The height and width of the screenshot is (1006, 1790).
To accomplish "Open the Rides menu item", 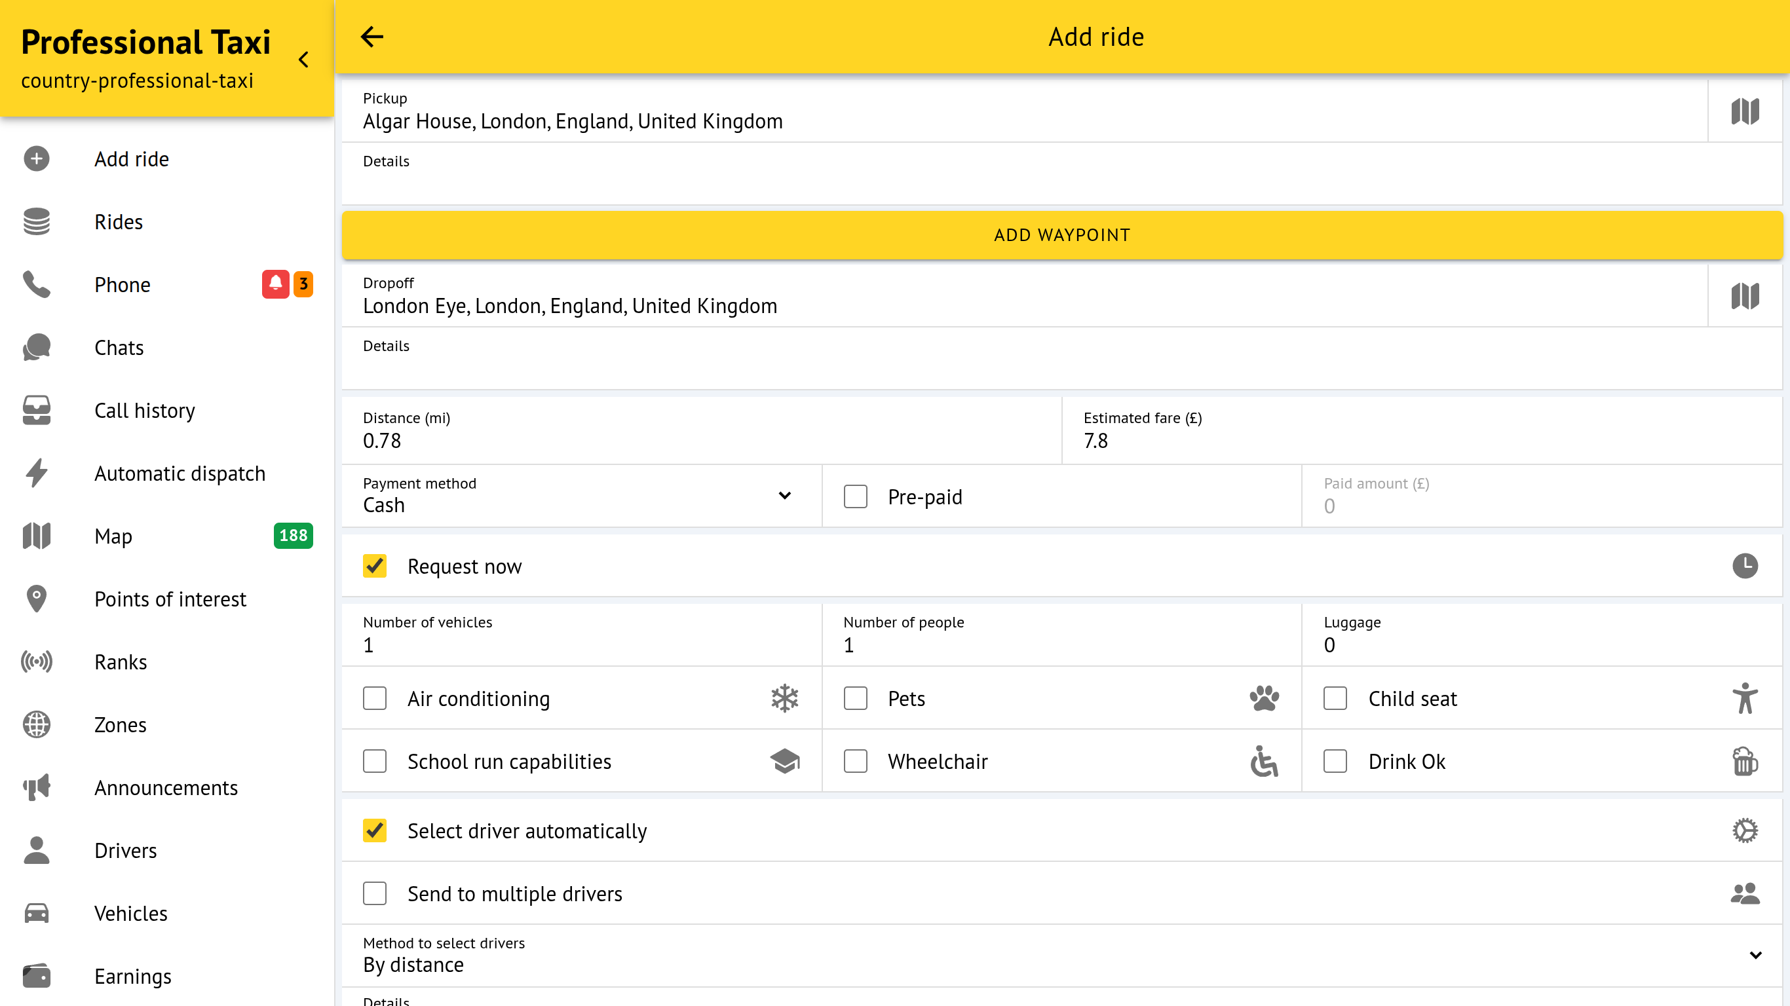I will coord(119,221).
